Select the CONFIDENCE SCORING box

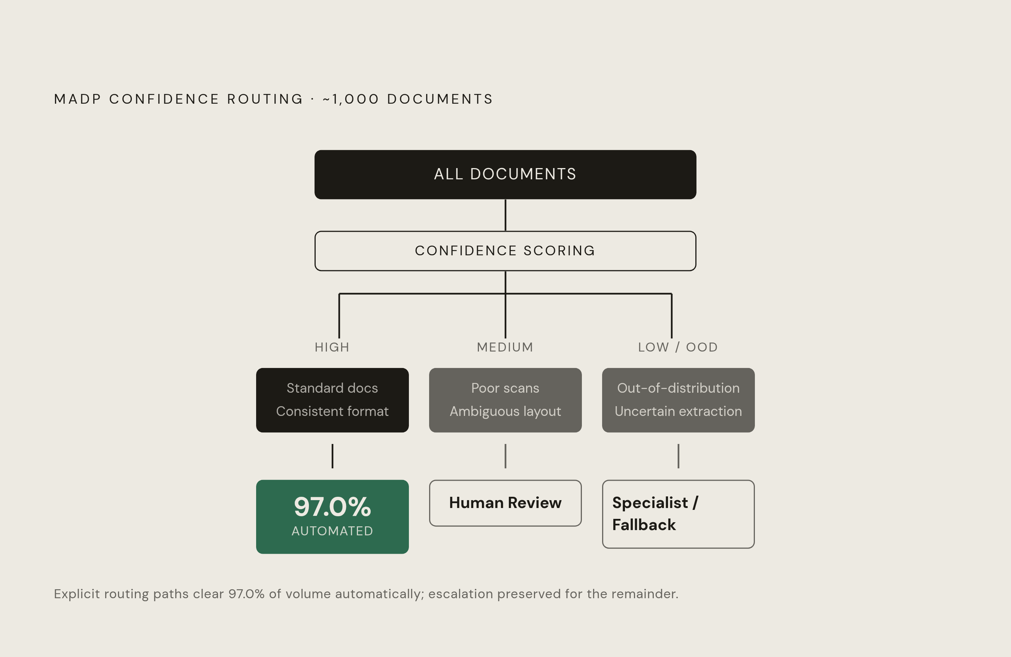point(505,251)
